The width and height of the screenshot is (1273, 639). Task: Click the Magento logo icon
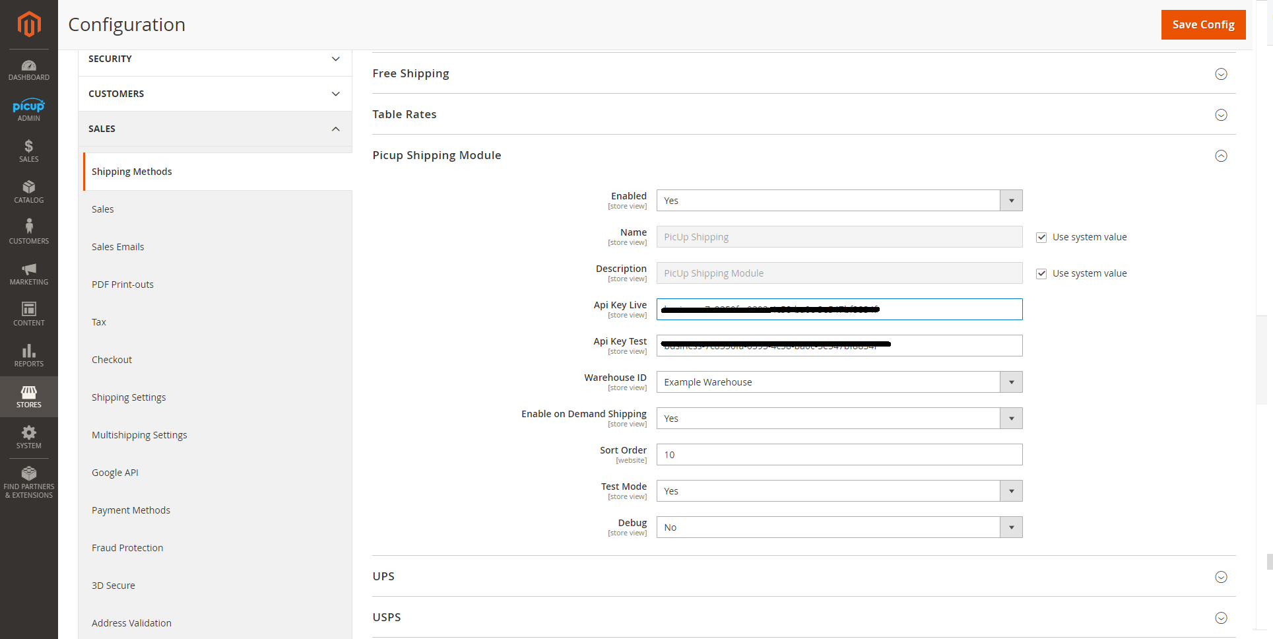[x=29, y=24]
